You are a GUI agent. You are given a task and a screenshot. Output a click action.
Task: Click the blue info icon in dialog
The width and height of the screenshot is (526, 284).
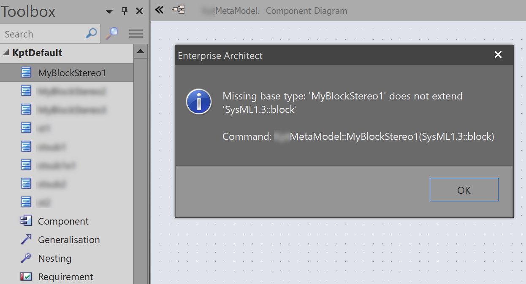(199, 102)
